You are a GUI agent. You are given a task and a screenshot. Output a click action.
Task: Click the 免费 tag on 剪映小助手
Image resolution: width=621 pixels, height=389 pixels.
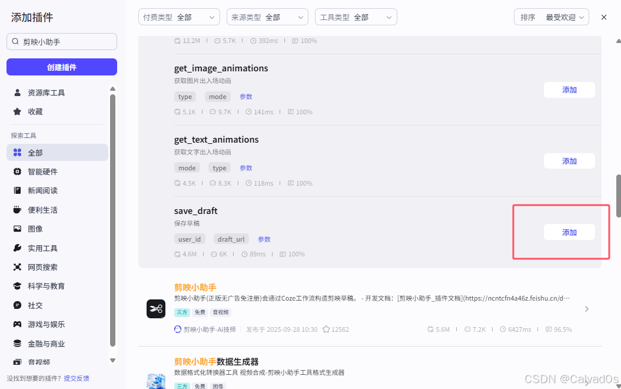(200, 312)
